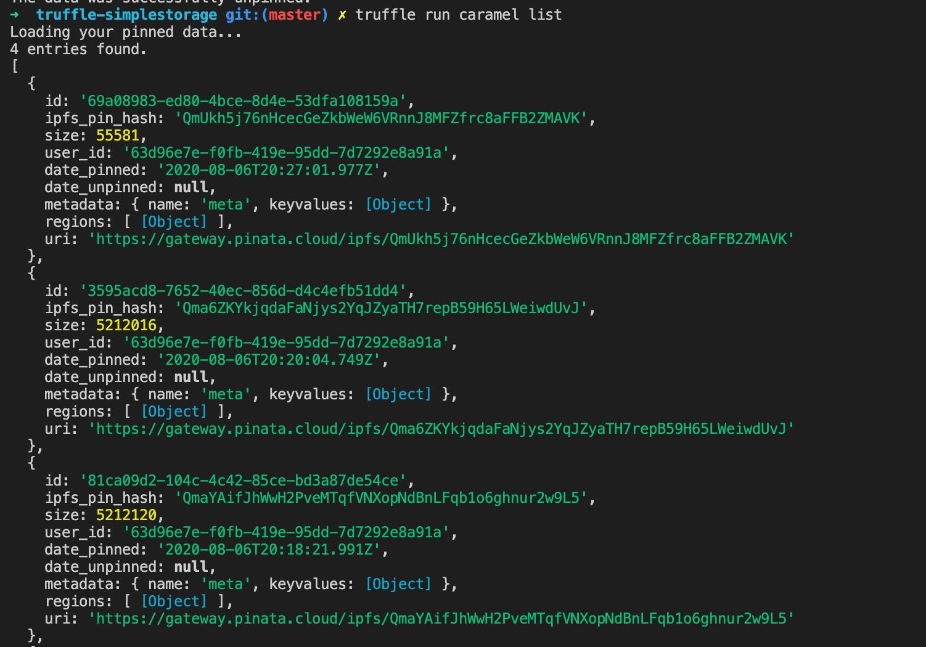Click the opening '[' array bracket

pos(15,67)
